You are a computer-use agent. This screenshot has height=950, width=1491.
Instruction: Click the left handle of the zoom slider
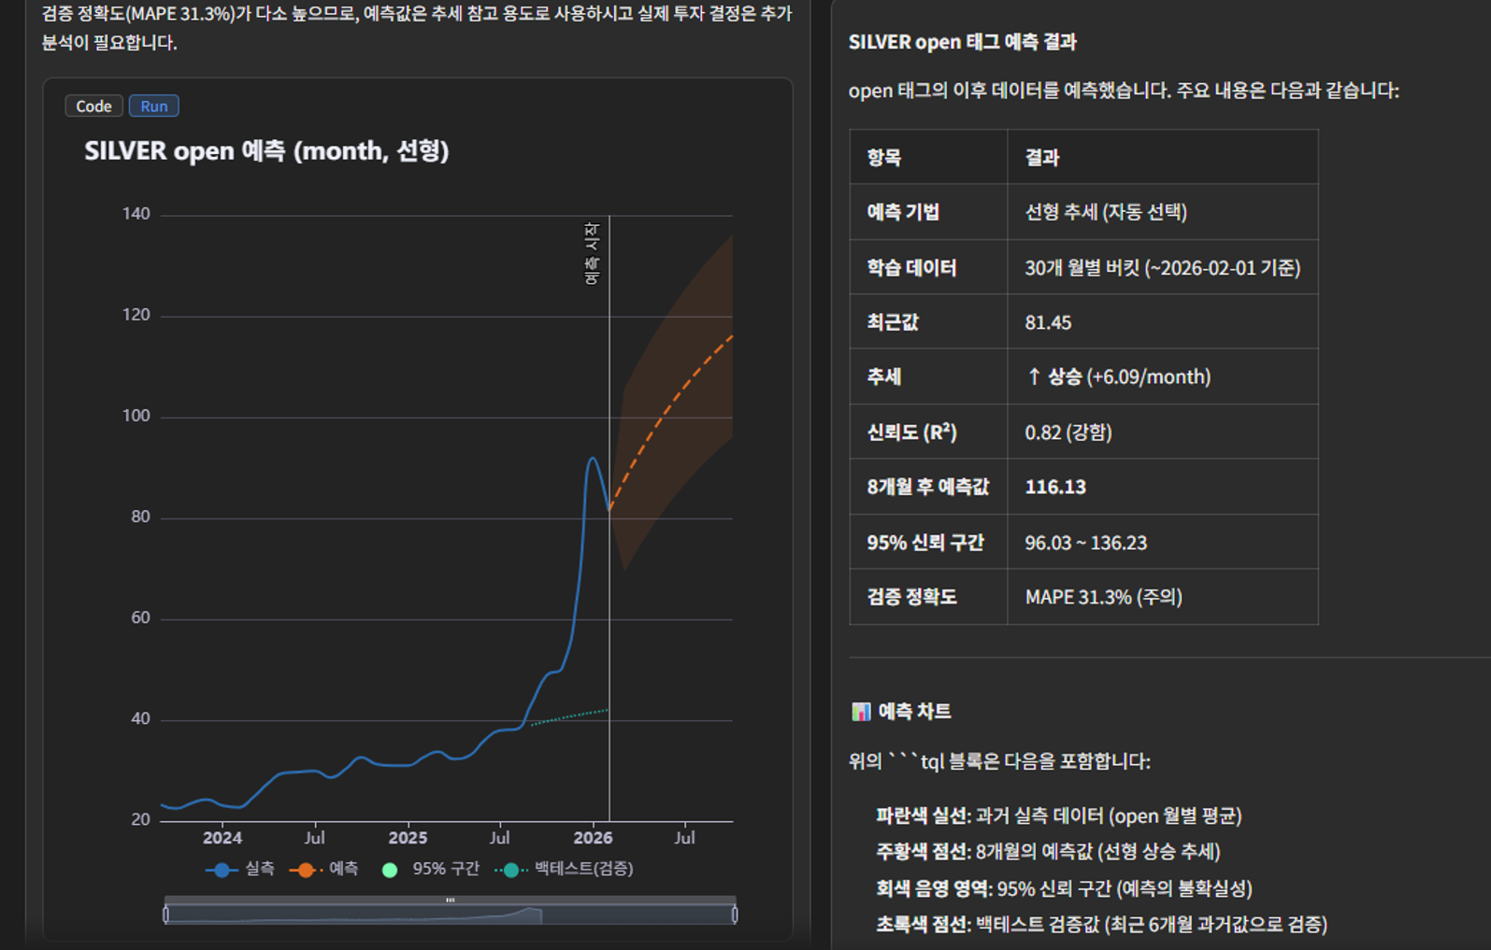[166, 915]
